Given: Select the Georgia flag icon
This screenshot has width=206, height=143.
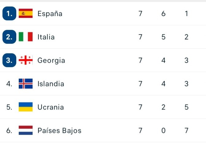Looking at the screenshot, I should point(25,60).
